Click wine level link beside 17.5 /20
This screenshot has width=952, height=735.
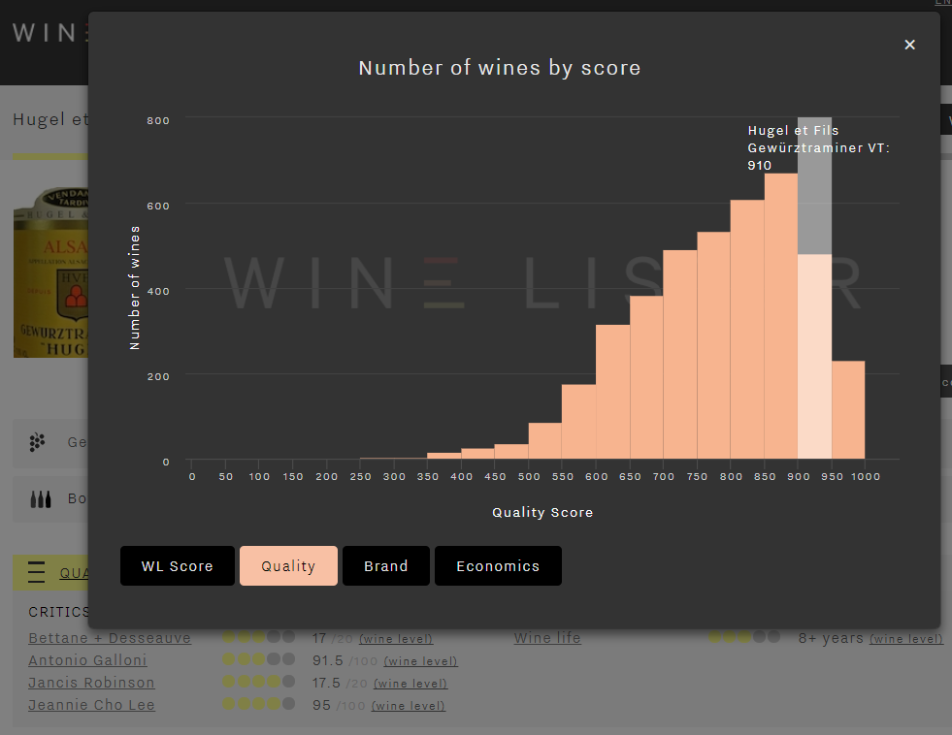(x=410, y=684)
